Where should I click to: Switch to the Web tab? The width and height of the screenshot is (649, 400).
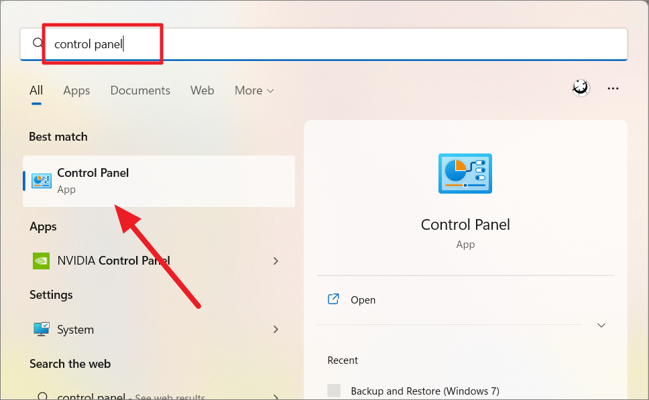(202, 90)
